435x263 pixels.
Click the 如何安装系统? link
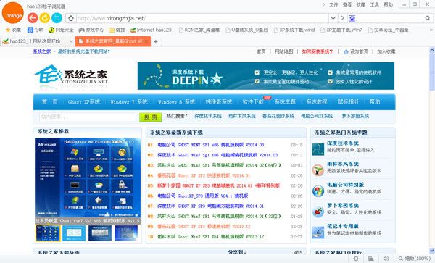point(317,51)
